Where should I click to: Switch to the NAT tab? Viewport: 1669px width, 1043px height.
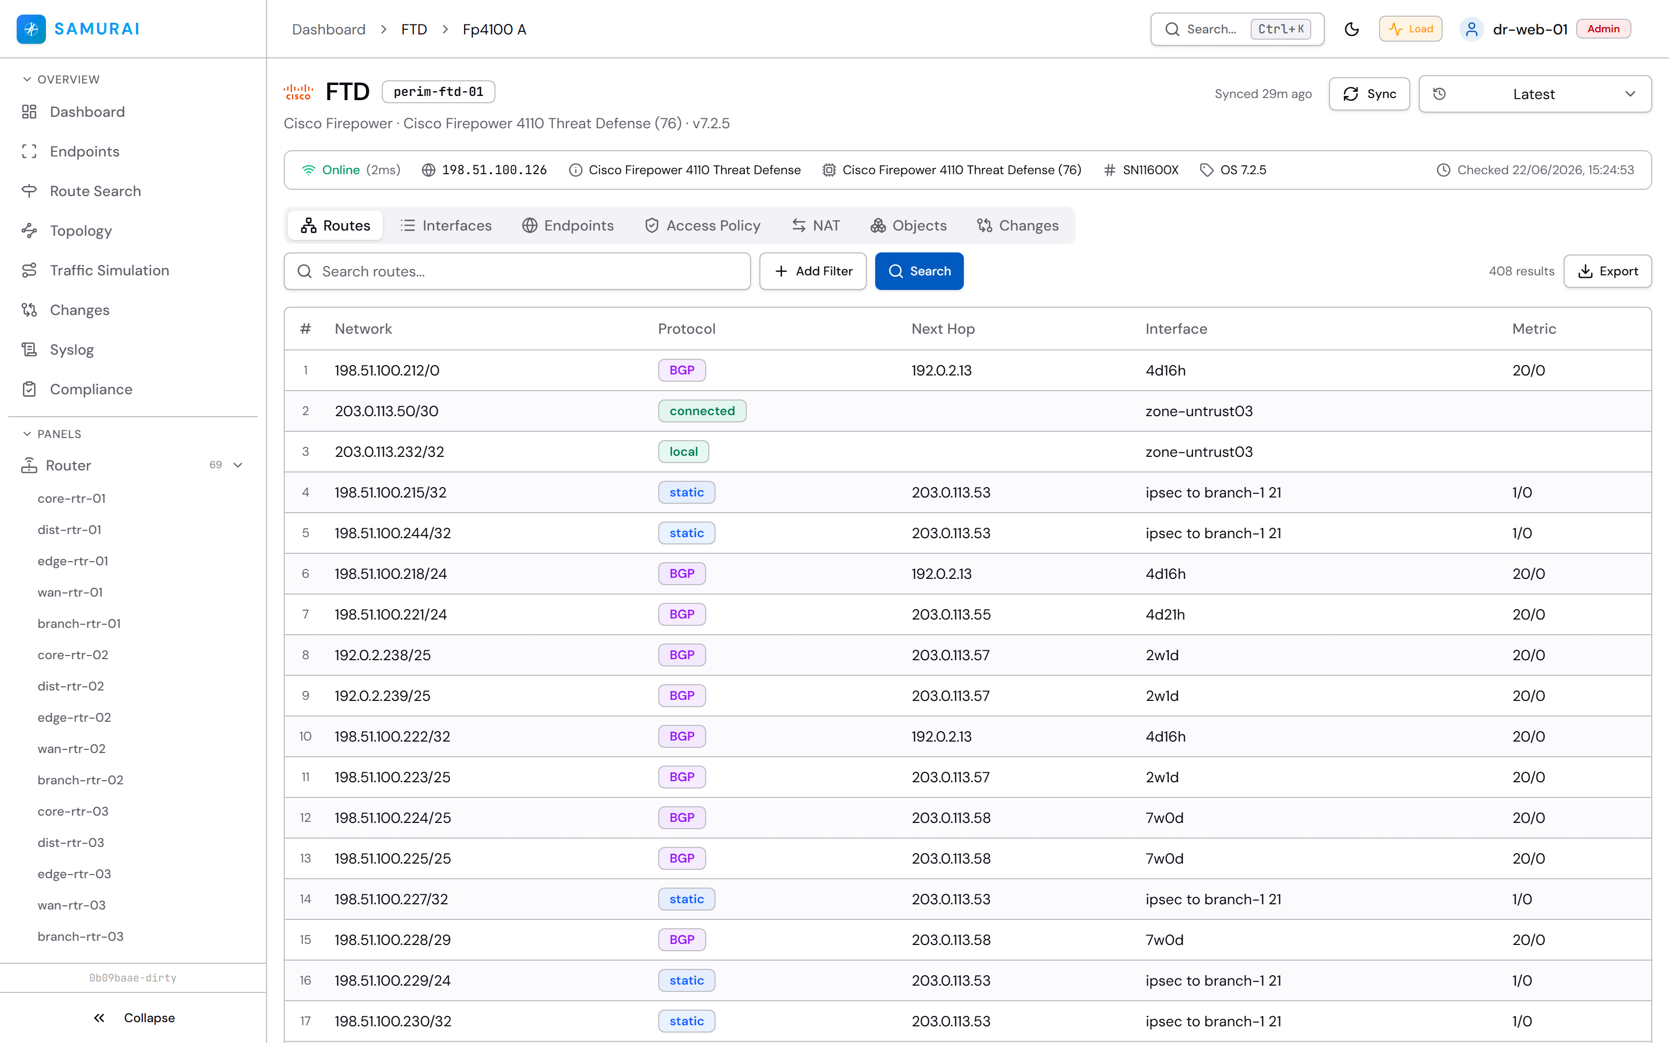pyautogui.click(x=816, y=226)
